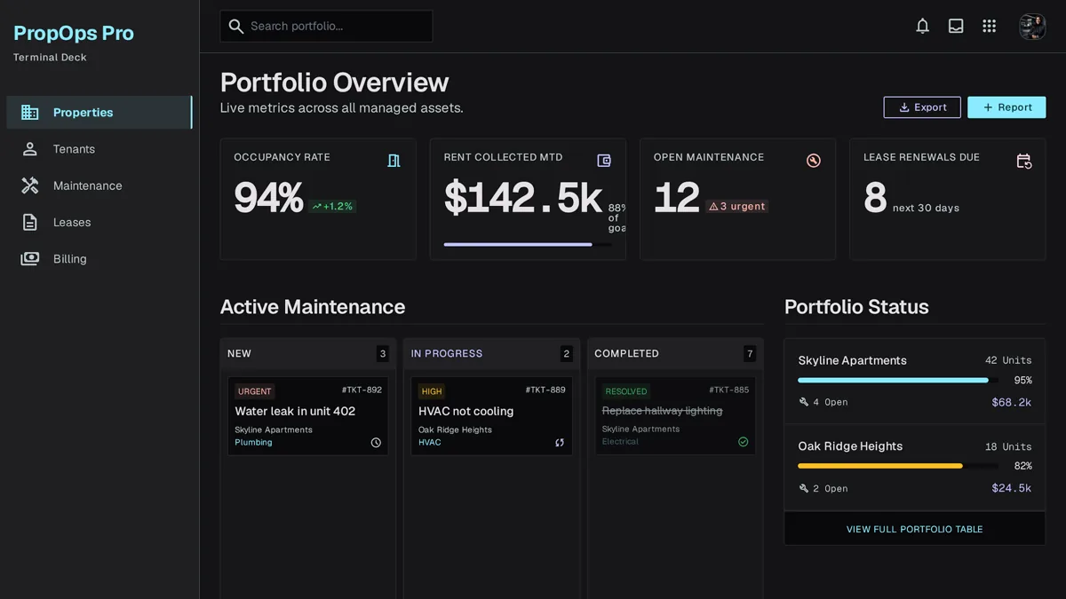Click the Properties building icon in sidebar
The width and height of the screenshot is (1066, 599).
point(30,113)
